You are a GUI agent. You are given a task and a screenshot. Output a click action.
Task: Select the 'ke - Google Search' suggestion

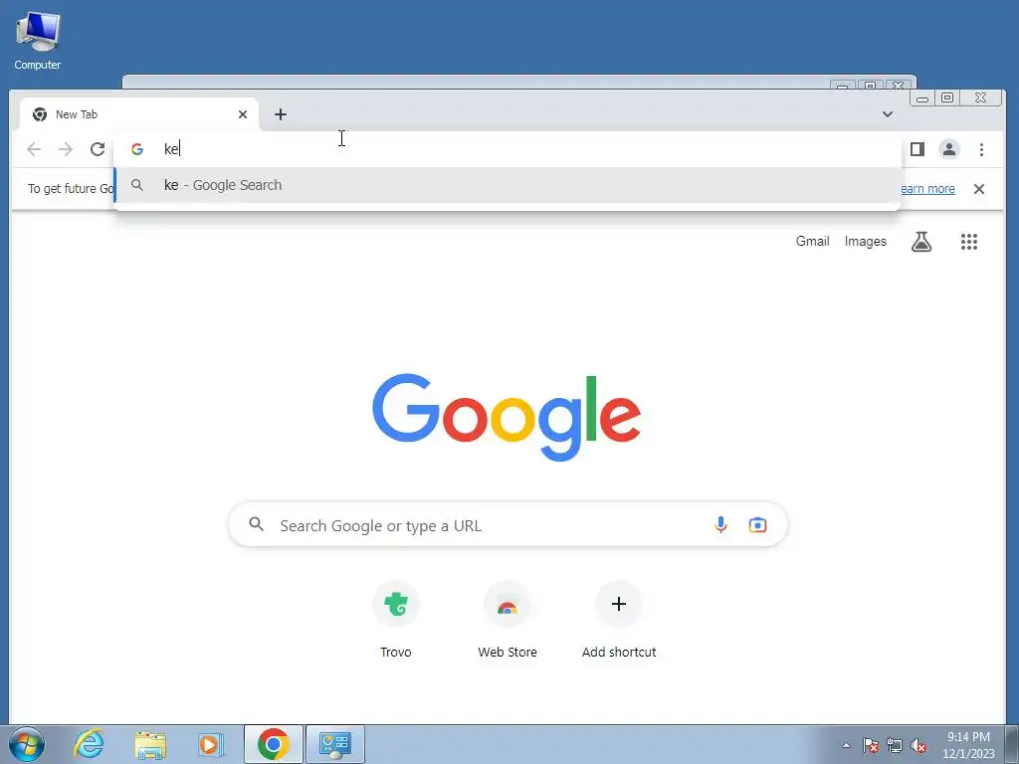click(508, 185)
